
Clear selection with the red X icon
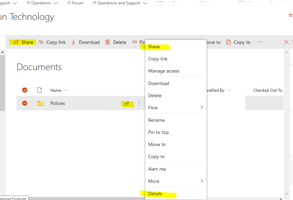click(286, 42)
